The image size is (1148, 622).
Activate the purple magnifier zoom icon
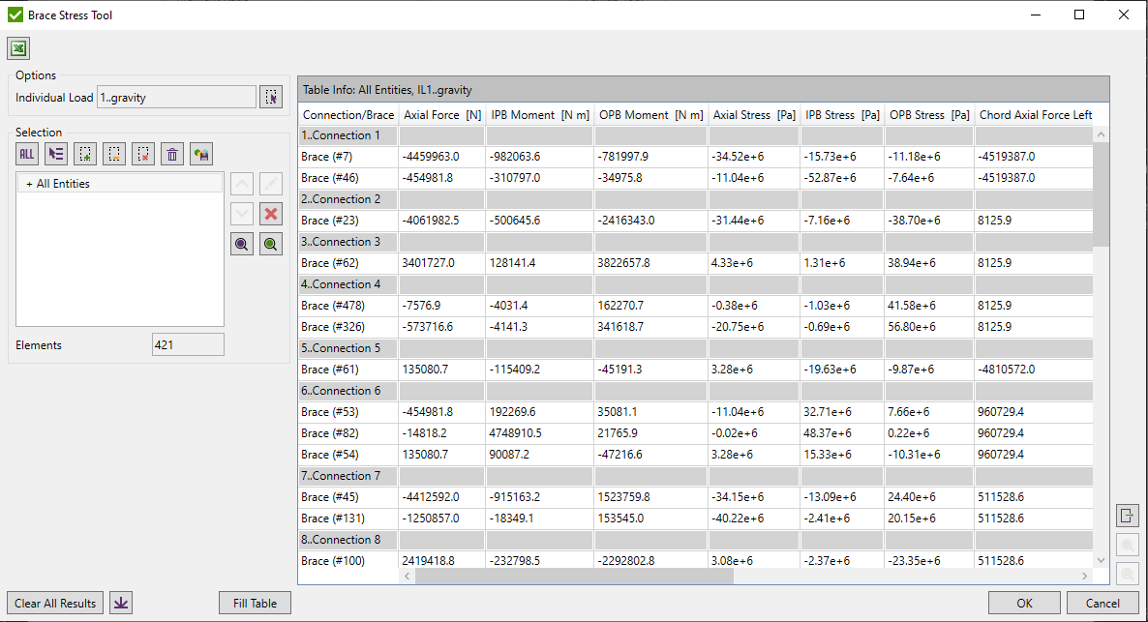(x=241, y=243)
